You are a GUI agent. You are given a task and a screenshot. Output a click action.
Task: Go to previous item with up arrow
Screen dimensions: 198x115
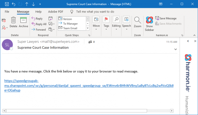[27, 4]
